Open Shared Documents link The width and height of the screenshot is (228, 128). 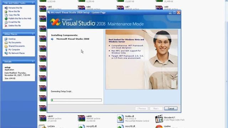pyautogui.click(x=16, y=46)
